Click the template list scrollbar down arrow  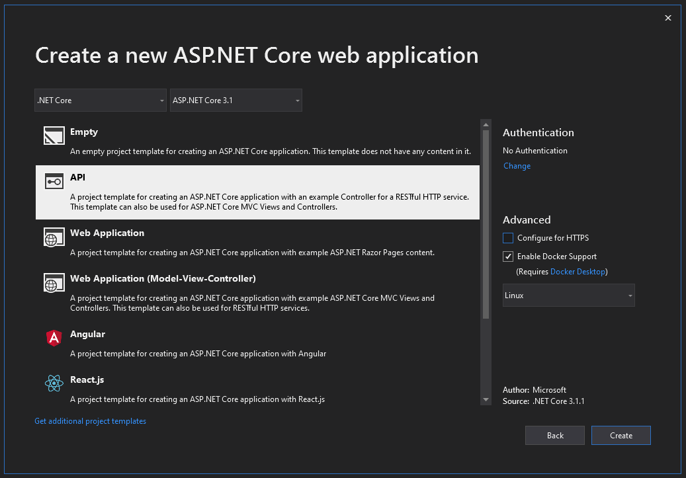tap(486, 399)
